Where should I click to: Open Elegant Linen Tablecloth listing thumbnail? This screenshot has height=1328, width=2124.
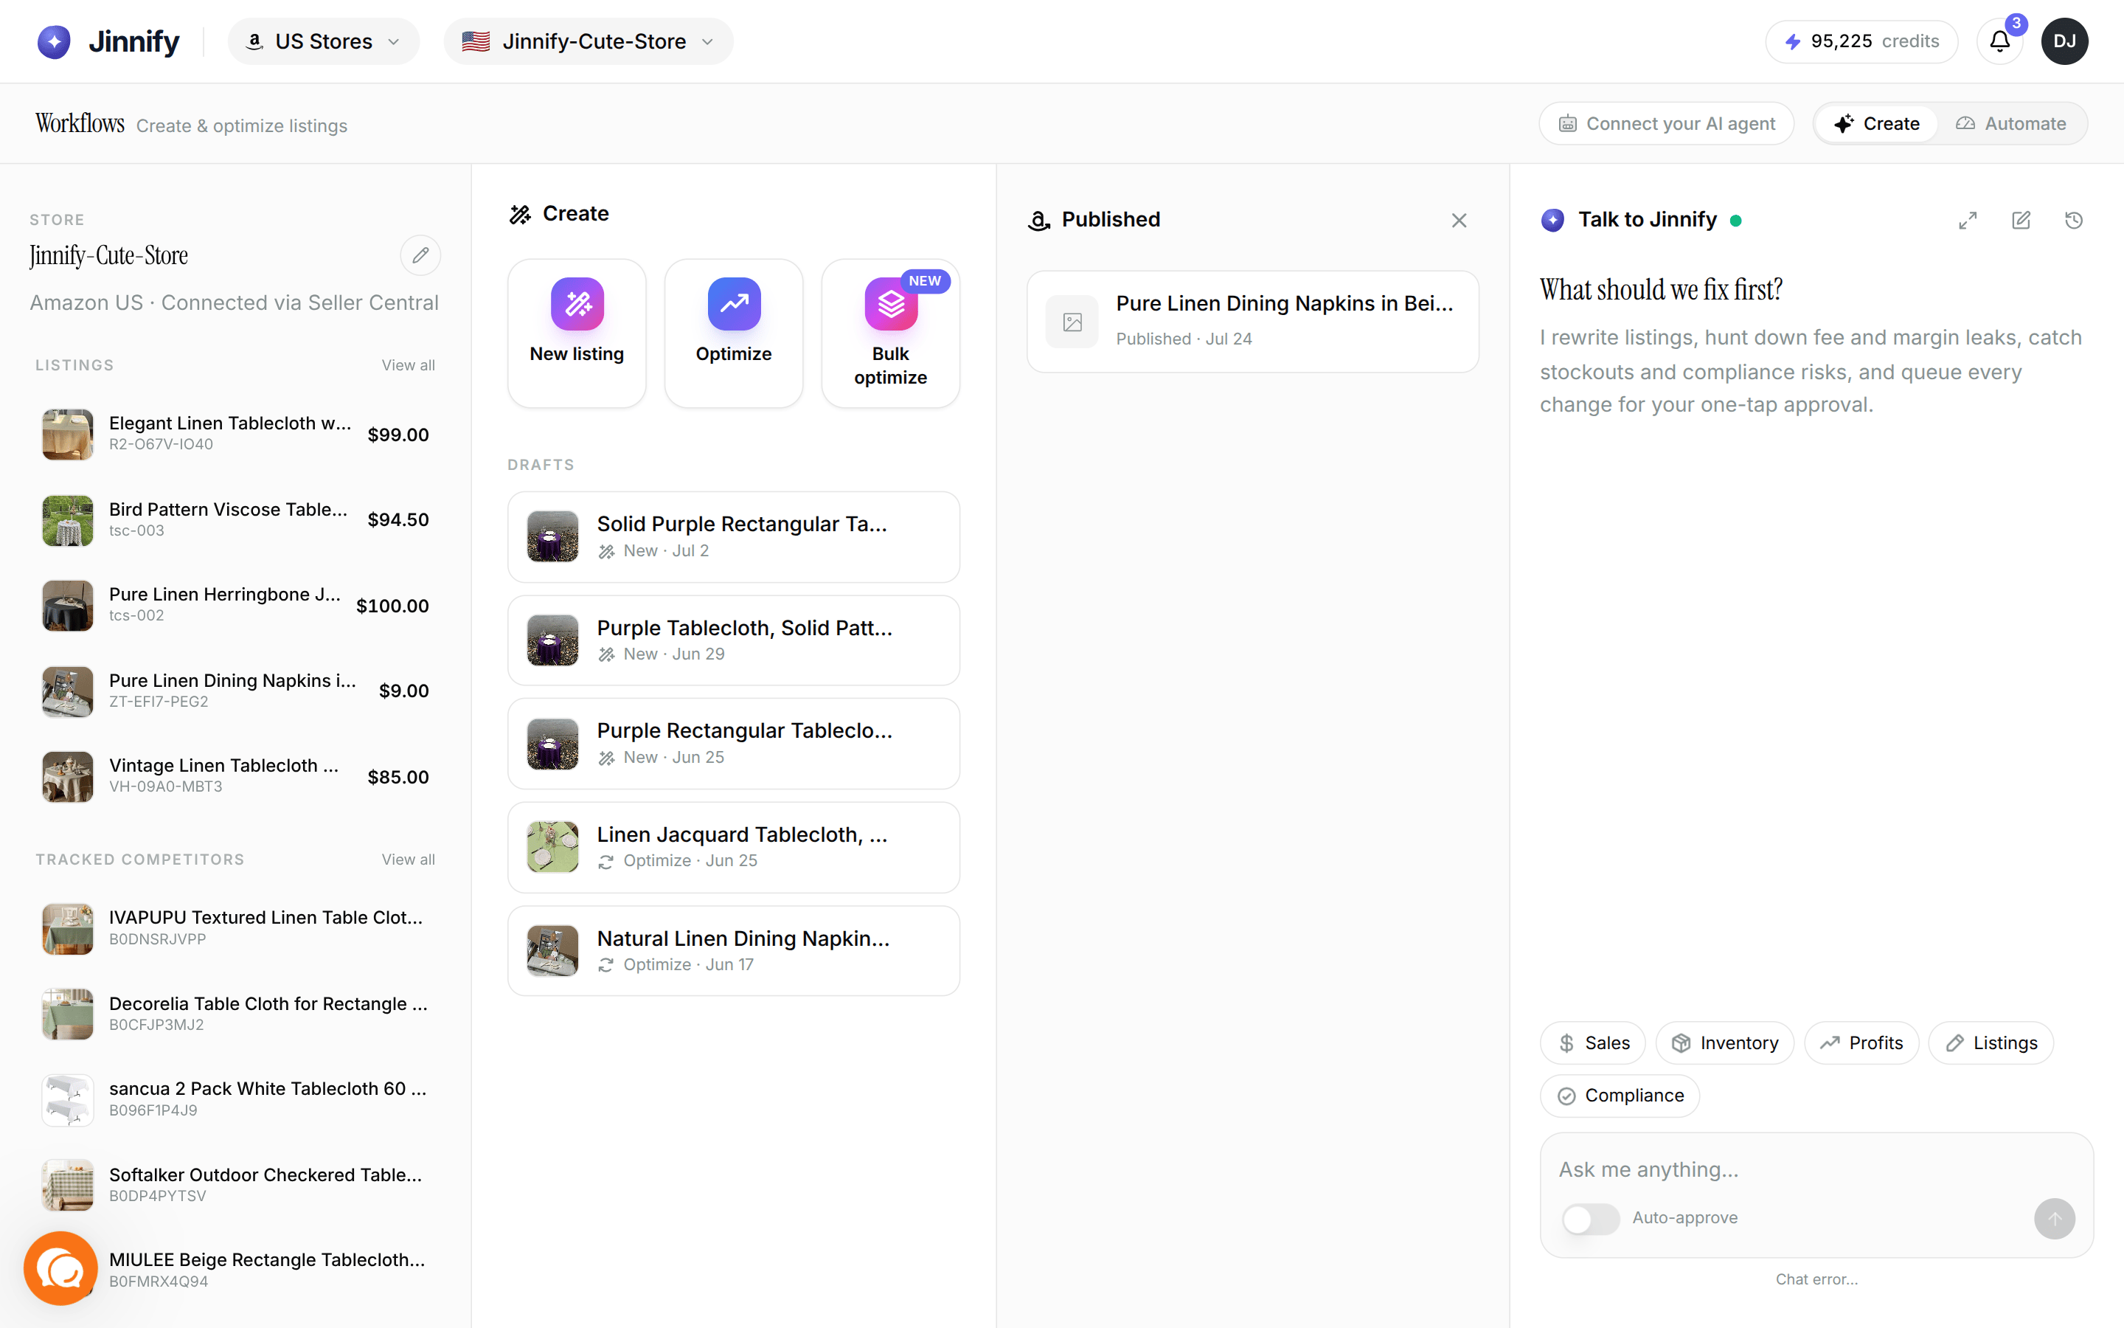68,434
